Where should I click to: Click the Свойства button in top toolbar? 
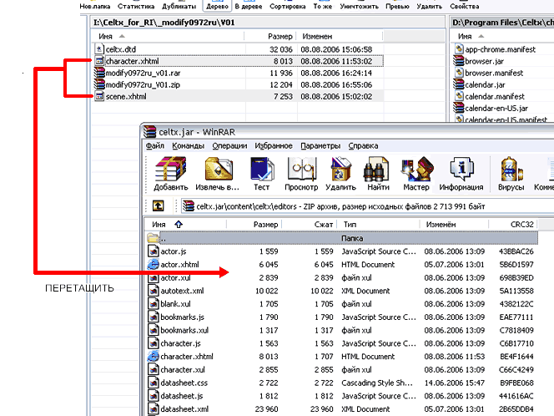(464, 6)
